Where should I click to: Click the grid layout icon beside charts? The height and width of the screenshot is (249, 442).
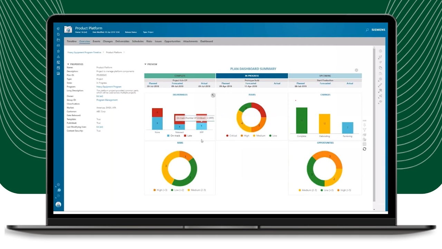[364, 144]
